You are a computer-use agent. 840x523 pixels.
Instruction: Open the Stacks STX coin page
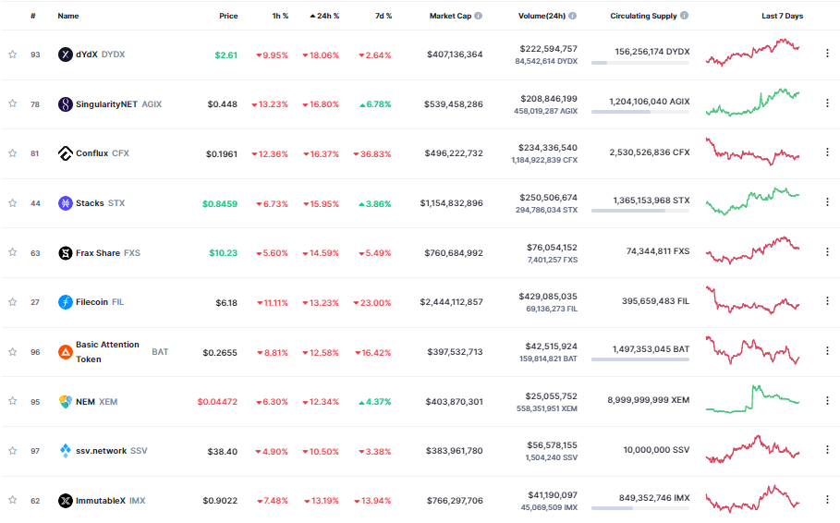(x=100, y=203)
